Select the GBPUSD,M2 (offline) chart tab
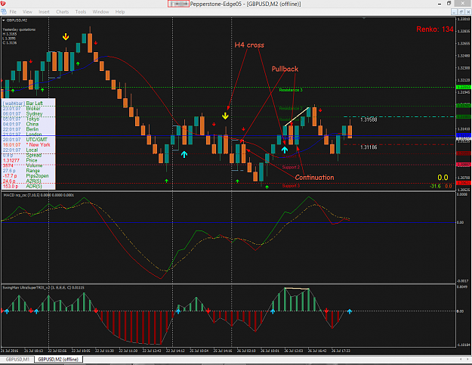 58,359
